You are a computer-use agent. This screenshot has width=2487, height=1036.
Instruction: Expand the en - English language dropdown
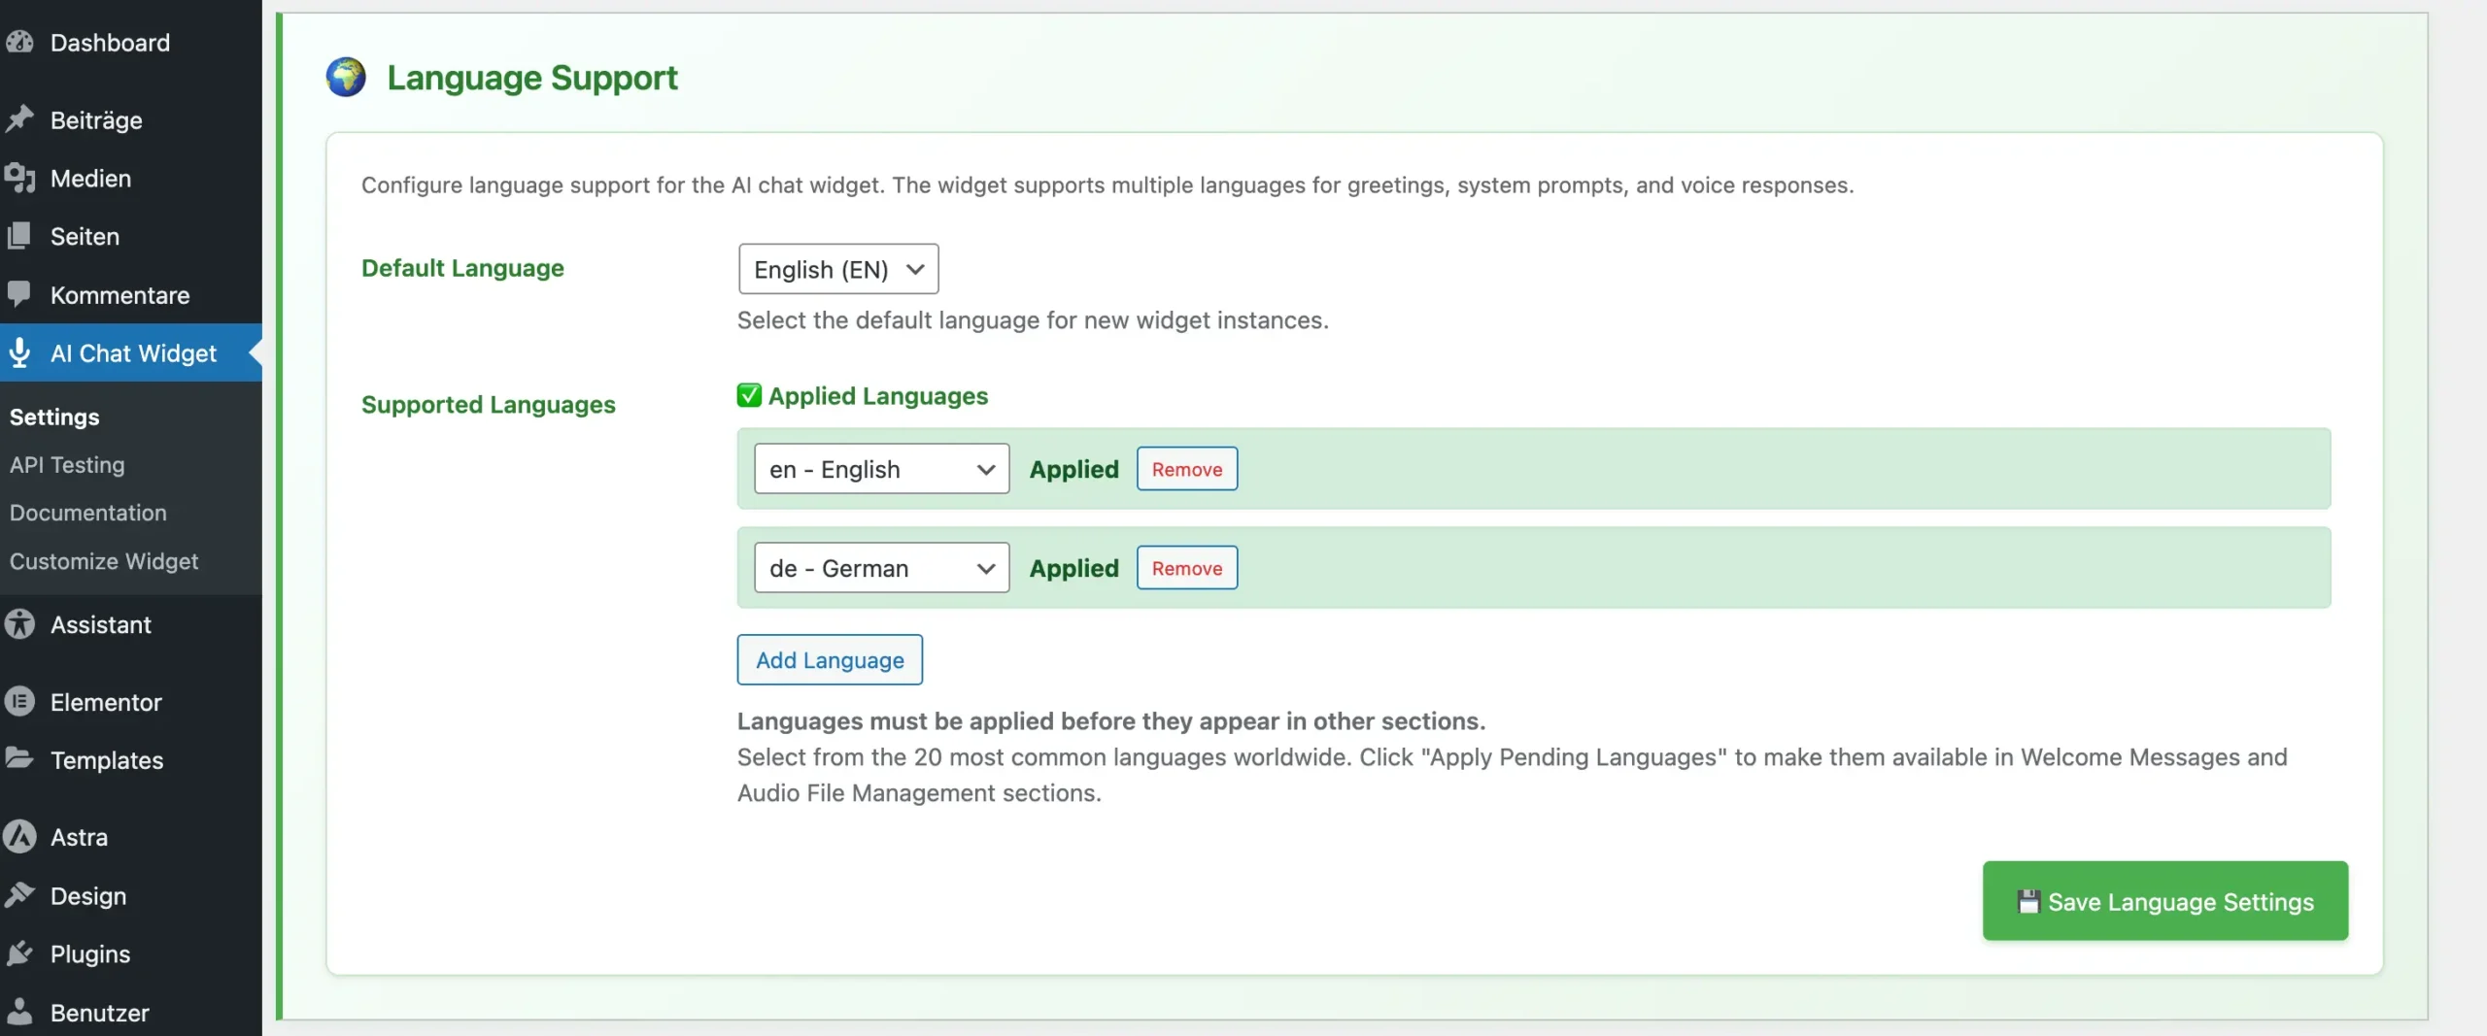pos(881,469)
